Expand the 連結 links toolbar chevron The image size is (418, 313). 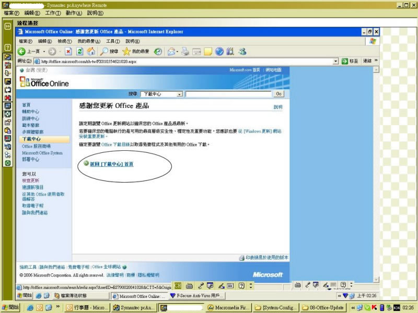(376, 61)
